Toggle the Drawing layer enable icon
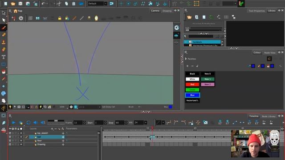This screenshot has height=160, width=285. click(10, 144)
